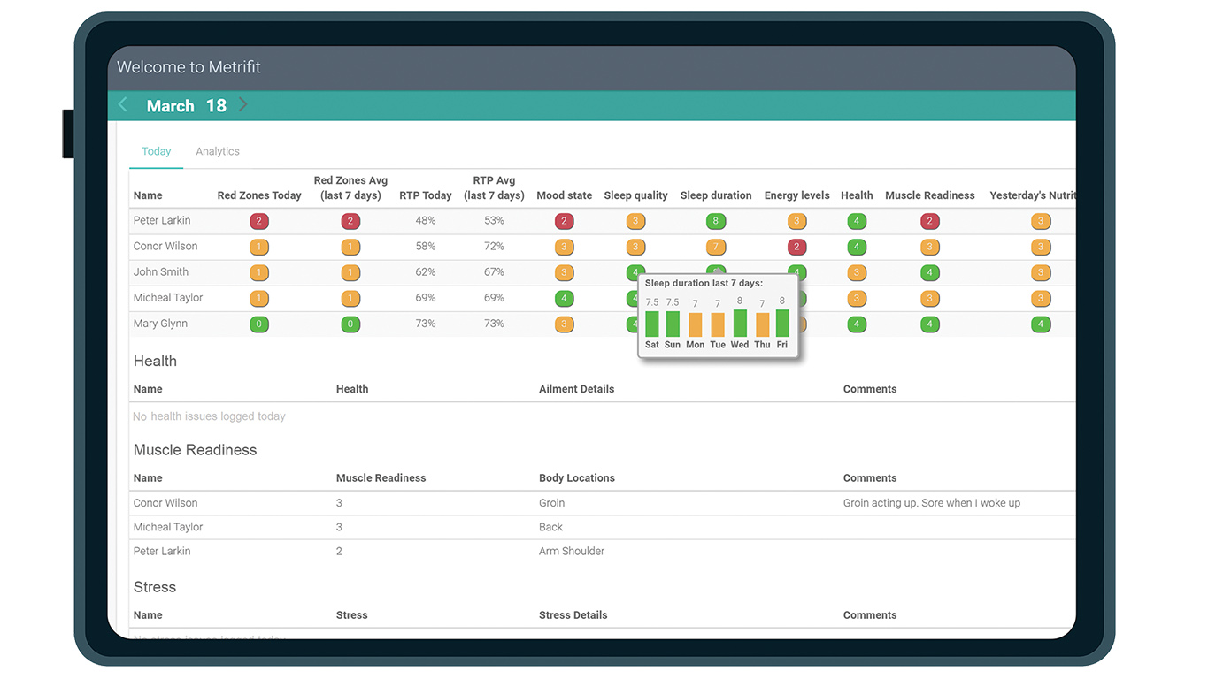Click Micheal Taylor Mood state badge
This screenshot has height=679, width=1208.
coord(564,299)
